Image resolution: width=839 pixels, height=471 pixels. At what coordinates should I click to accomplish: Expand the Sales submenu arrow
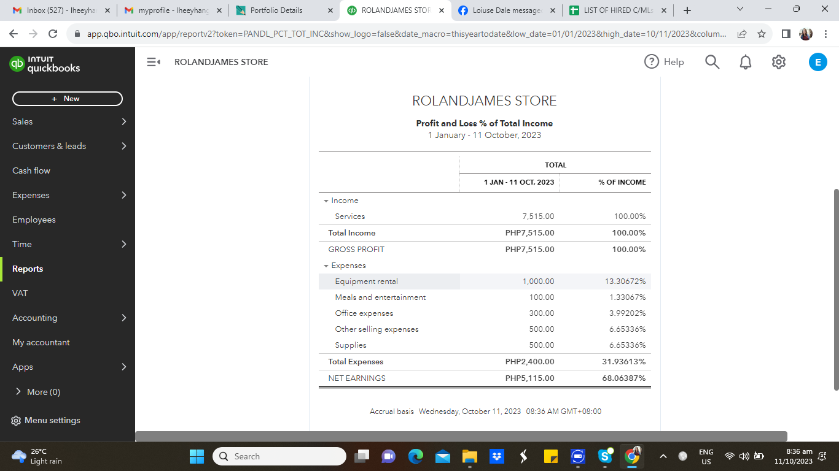tap(124, 121)
